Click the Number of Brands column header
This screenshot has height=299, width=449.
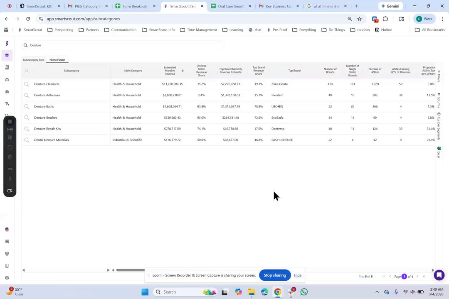[330, 71]
